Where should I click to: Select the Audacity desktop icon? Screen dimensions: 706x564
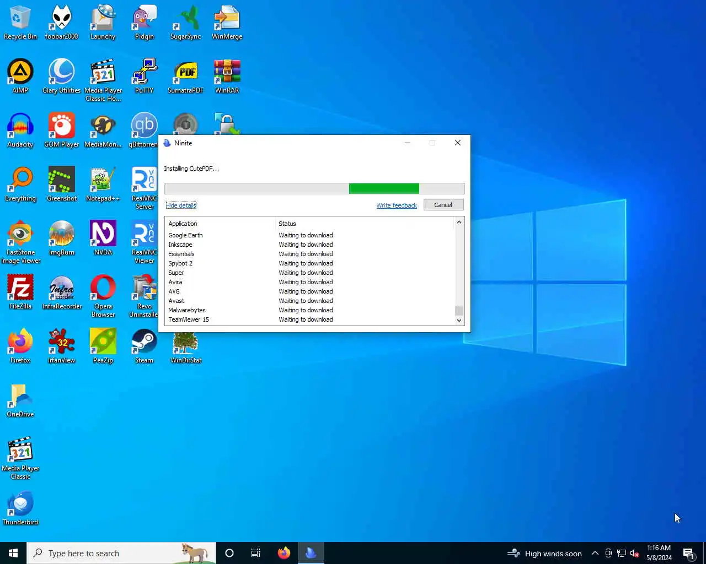pos(20,130)
